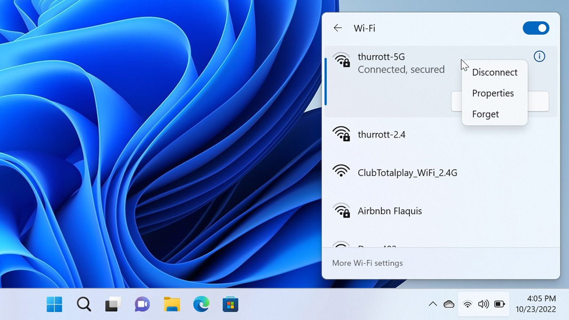Open the taskbar Search icon

coord(84,305)
